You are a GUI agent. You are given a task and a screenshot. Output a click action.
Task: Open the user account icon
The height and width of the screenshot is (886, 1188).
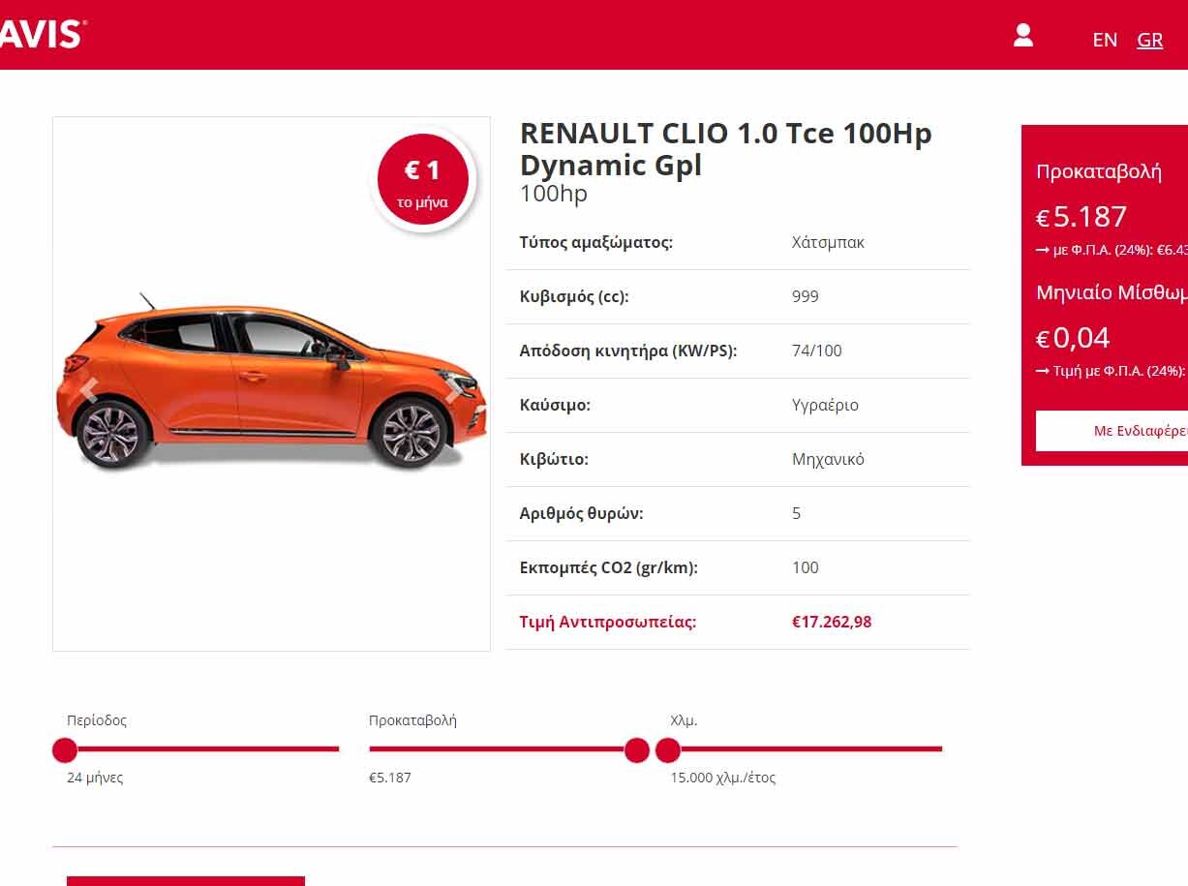1023,36
